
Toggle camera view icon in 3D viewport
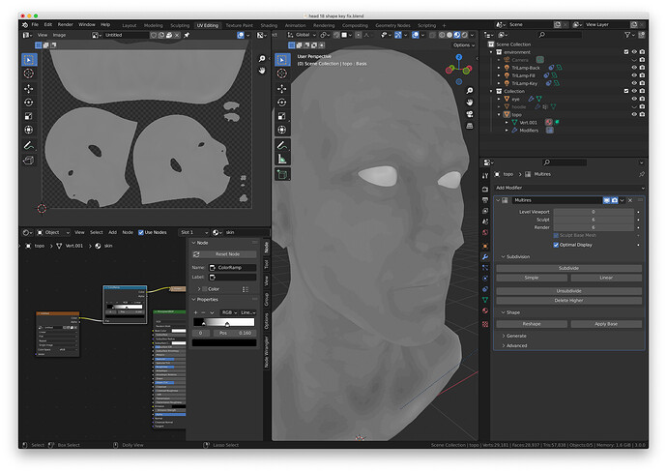pos(470,114)
